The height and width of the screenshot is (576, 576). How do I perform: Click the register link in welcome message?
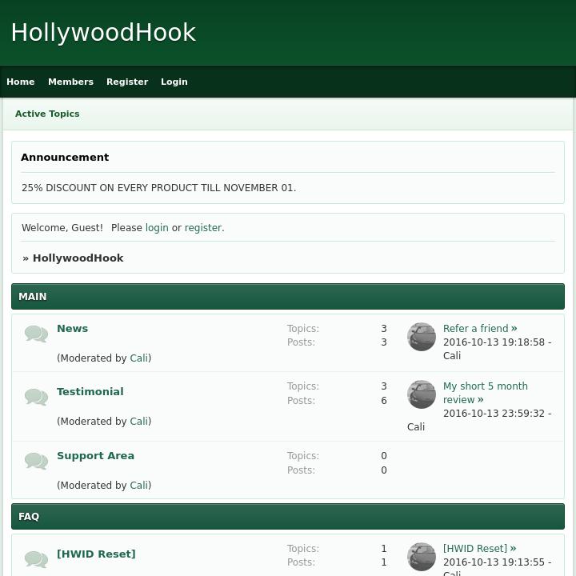(x=203, y=228)
